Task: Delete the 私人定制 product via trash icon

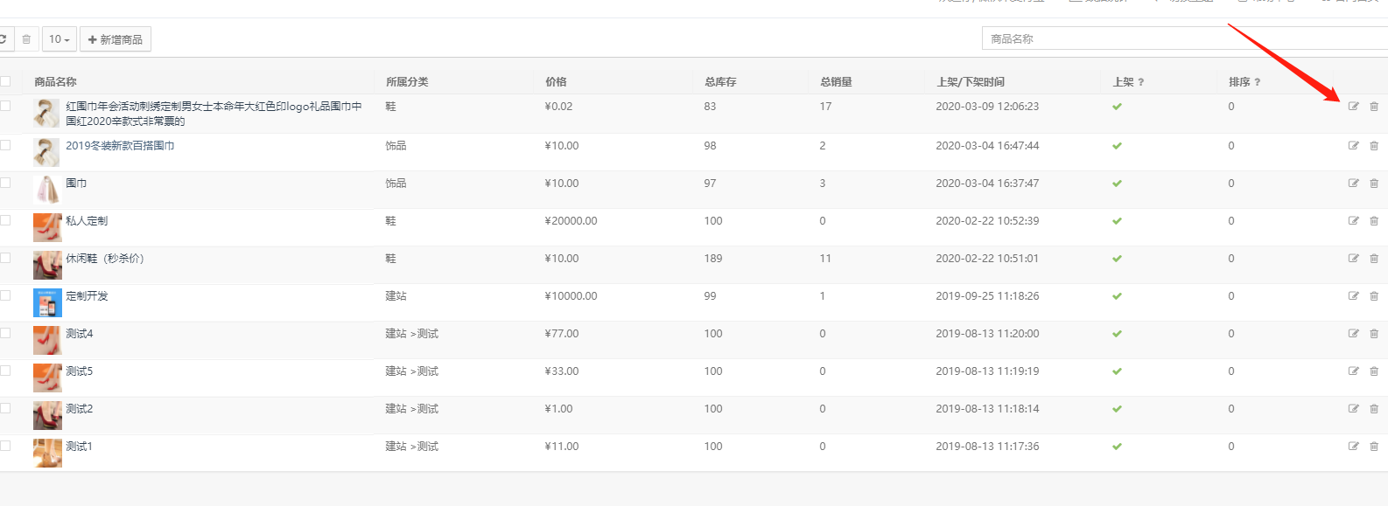Action: [x=1374, y=221]
